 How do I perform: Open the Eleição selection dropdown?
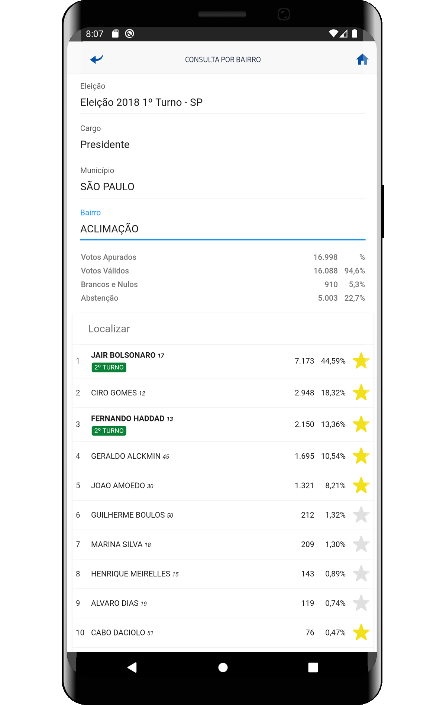pos(222,102)
